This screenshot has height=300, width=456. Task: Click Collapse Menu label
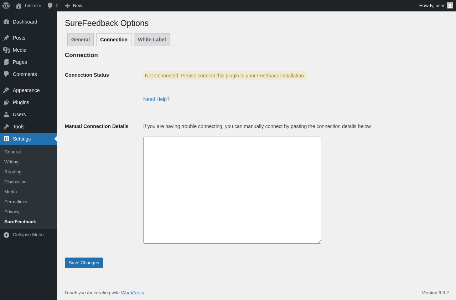28,235
